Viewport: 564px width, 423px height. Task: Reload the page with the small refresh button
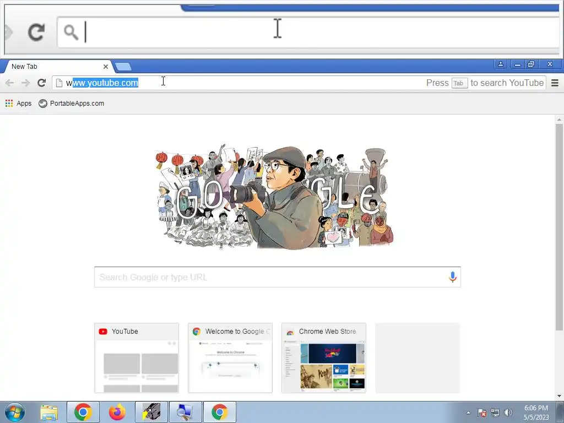coord(42,83)
